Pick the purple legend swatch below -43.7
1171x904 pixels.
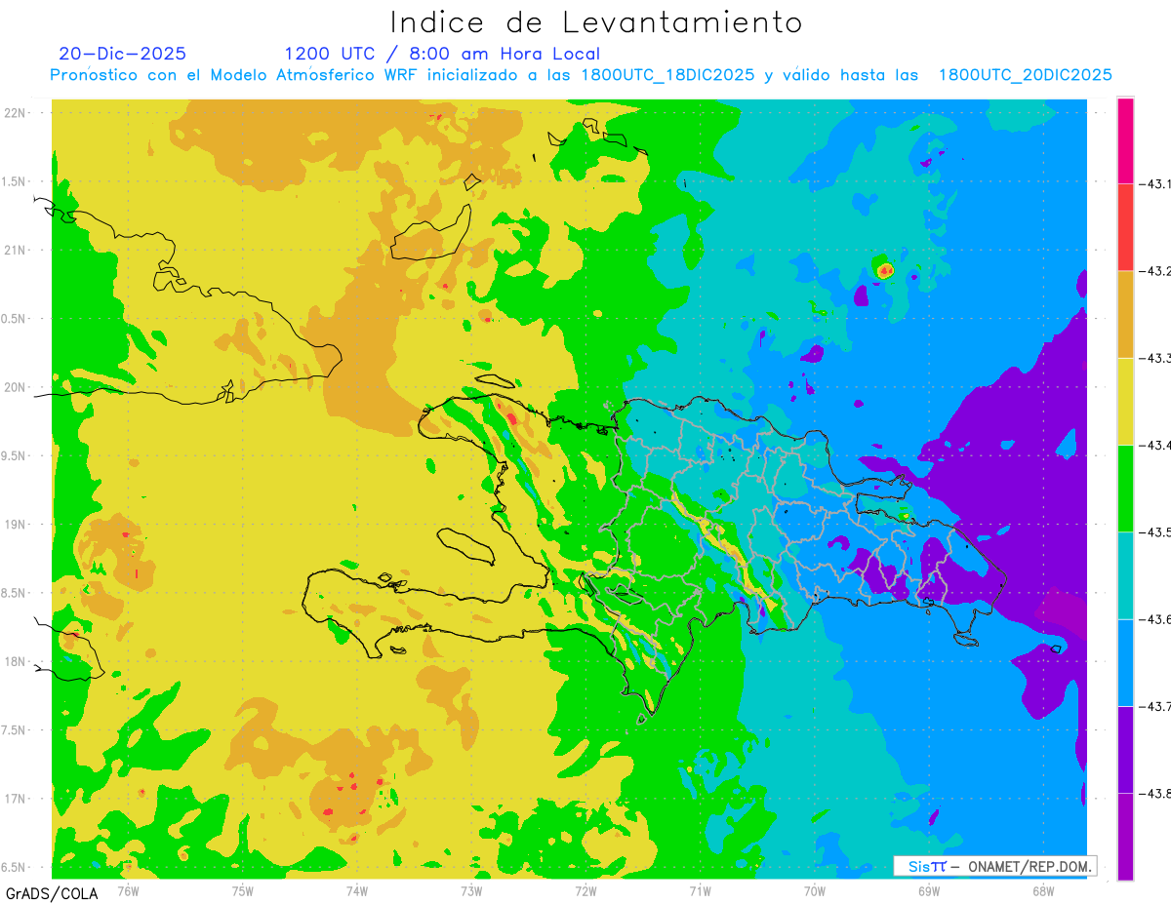tap(1125, 749)
